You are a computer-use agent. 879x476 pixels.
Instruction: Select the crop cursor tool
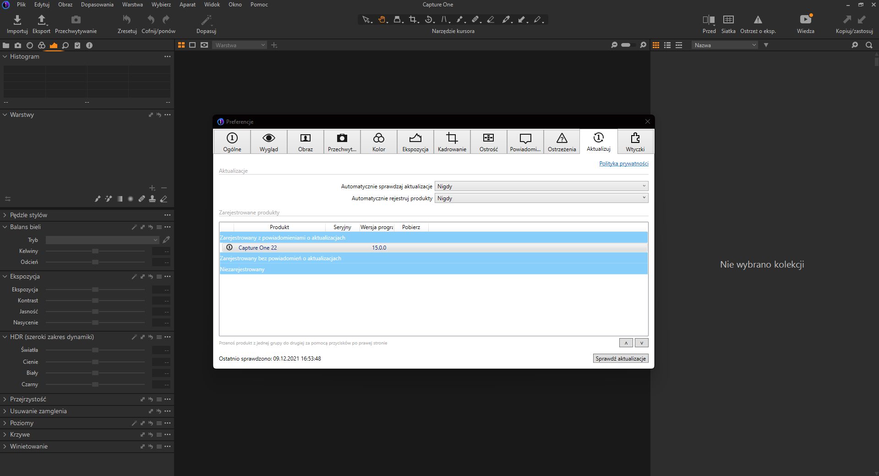(413, 20)
